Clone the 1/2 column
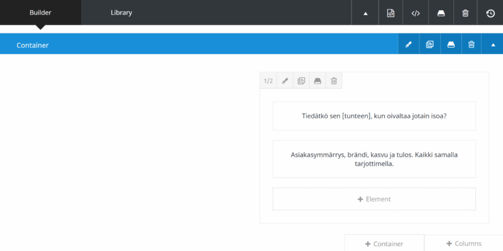Screen dimensions: 503x251 [301, 81]
